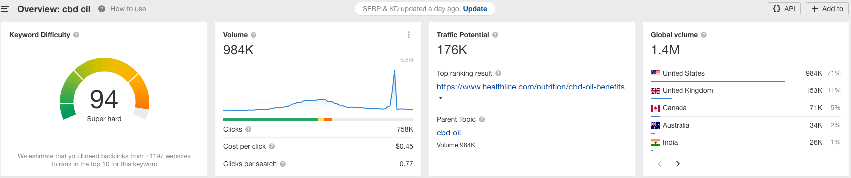The height and width of the screenshot is (178, 851).
Task: Click the API button
Action: [784, 9]
